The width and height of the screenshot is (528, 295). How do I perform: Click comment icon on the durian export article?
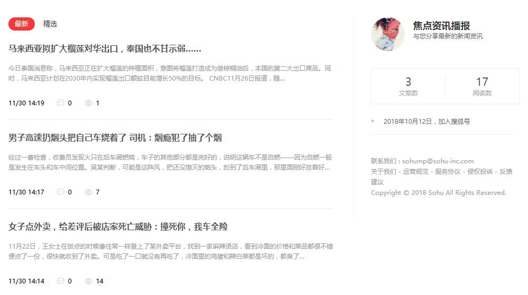point(61,103)
